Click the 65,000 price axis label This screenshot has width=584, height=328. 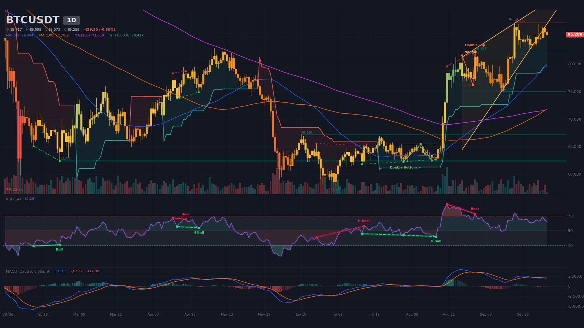tap(575, 147)
